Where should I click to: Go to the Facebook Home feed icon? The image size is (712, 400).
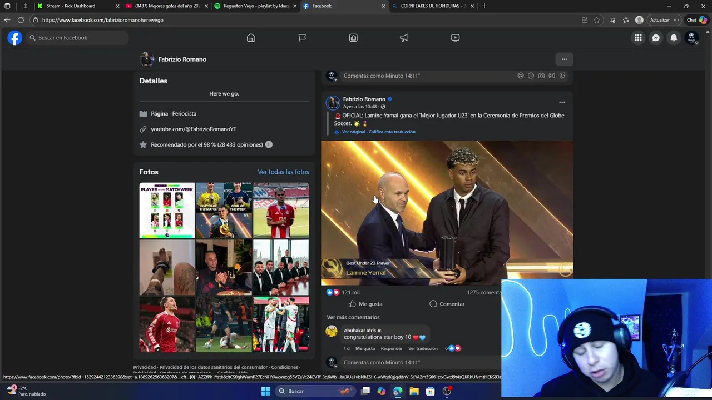251,38
